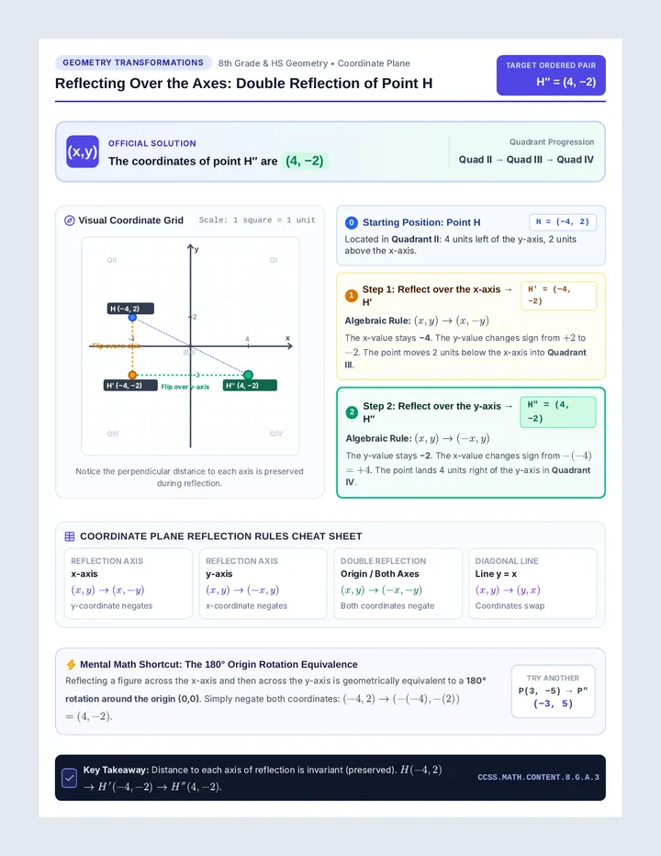Open the Line y = x rule card
Viewport: 661px width, 856px height.
532,583
